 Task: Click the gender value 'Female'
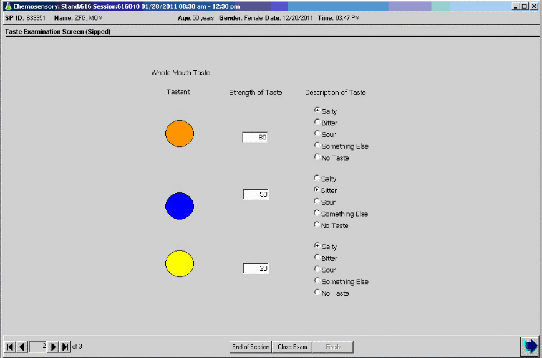253,18
